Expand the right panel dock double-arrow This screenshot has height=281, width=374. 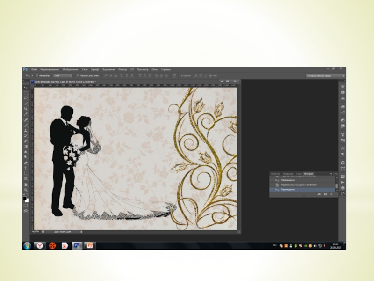coord(345,81)
